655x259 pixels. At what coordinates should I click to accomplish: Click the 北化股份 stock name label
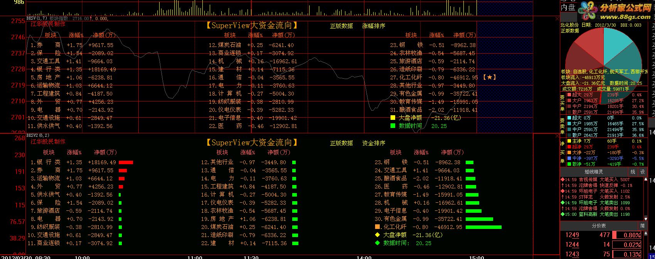pyautogui.click(x=569, y=25)
